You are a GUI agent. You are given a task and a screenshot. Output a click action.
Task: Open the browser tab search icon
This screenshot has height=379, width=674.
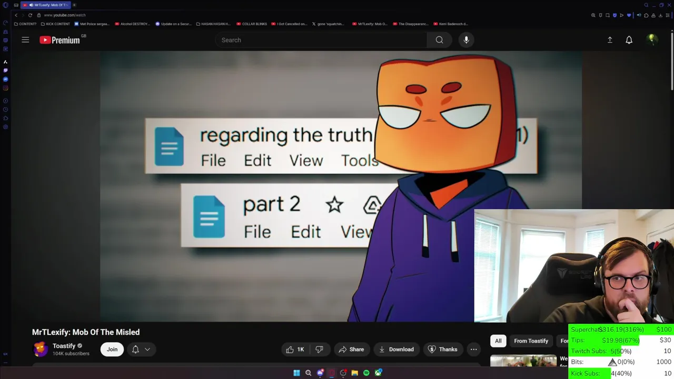[x=646, y=5]
